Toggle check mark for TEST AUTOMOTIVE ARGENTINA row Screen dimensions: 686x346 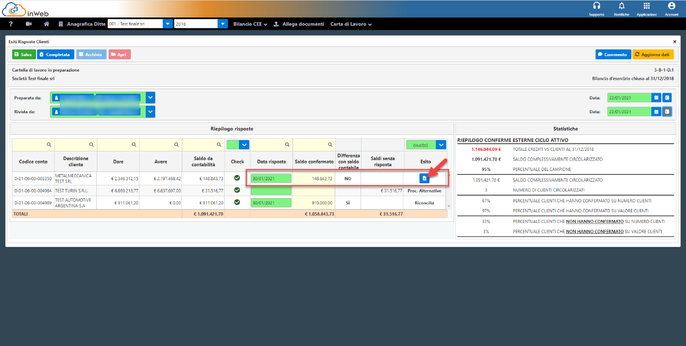[x=237, y=202]
